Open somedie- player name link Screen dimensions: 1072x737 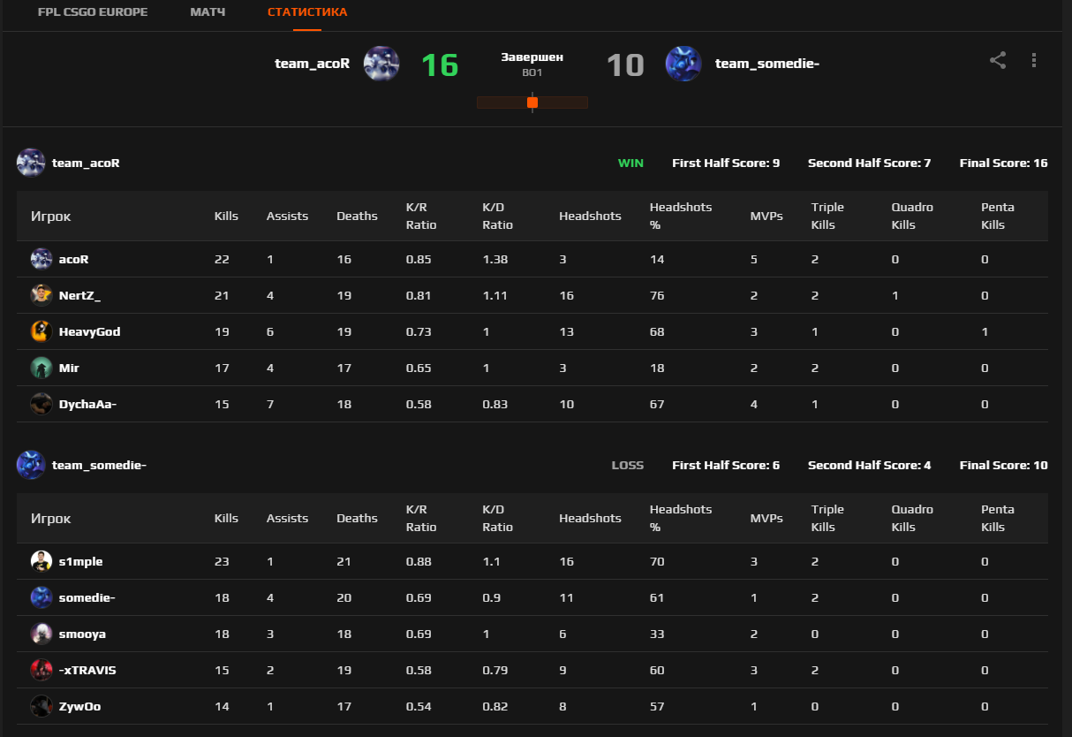point(87,597)
